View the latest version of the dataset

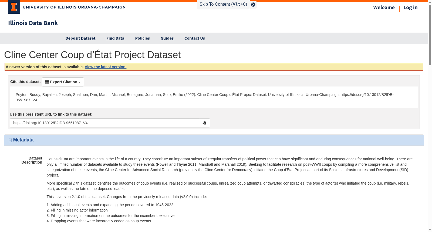point(106,67)
